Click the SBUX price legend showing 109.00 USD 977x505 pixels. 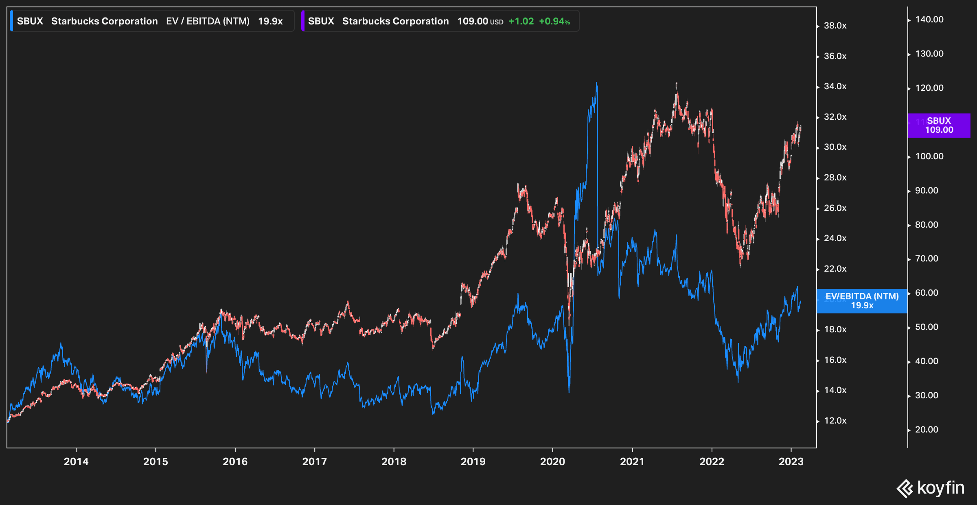pos(440,21)
